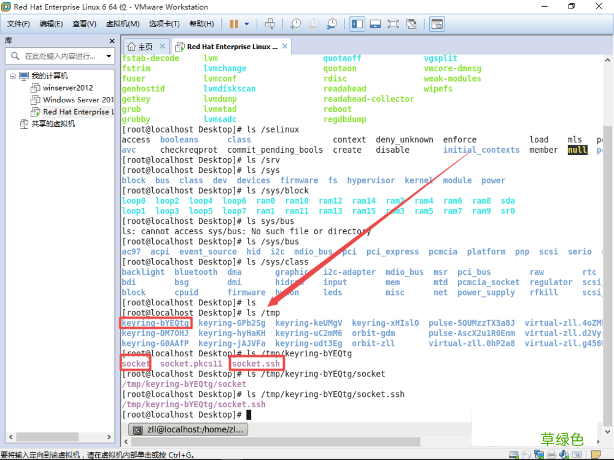614x460 pixels.
Task: Click the CD/DVD device status icon
Action: [x=526, y=454]
